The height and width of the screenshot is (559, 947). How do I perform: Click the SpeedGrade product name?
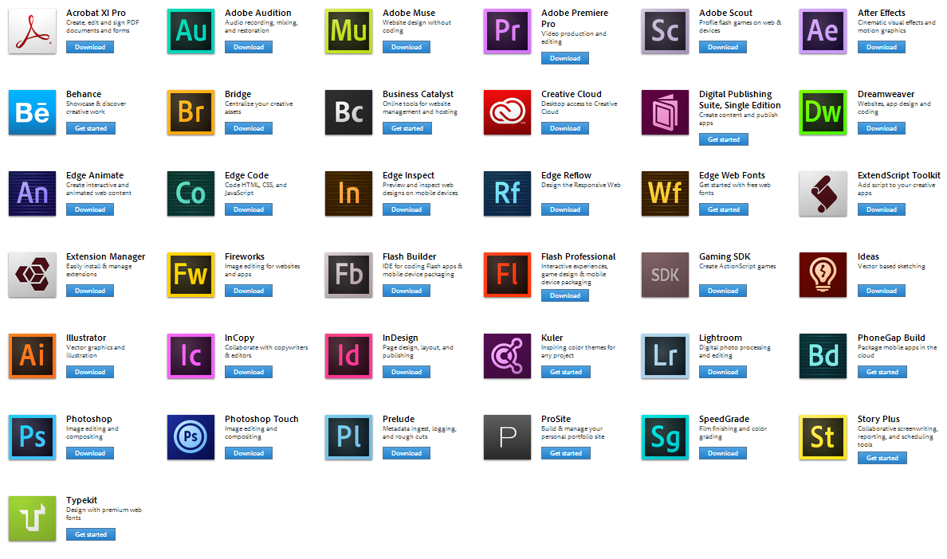click(725, 419)
